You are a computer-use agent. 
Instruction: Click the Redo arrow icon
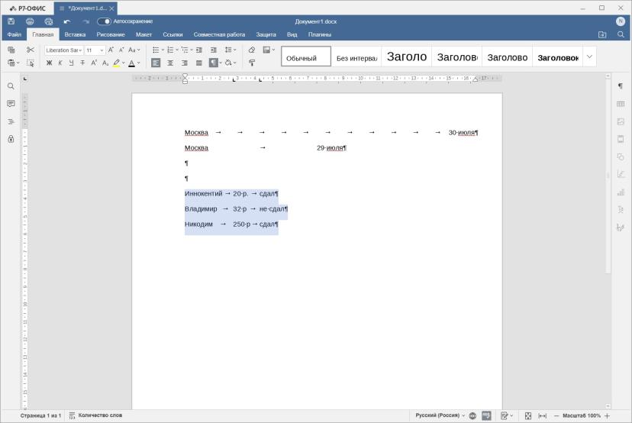point(85,21)
